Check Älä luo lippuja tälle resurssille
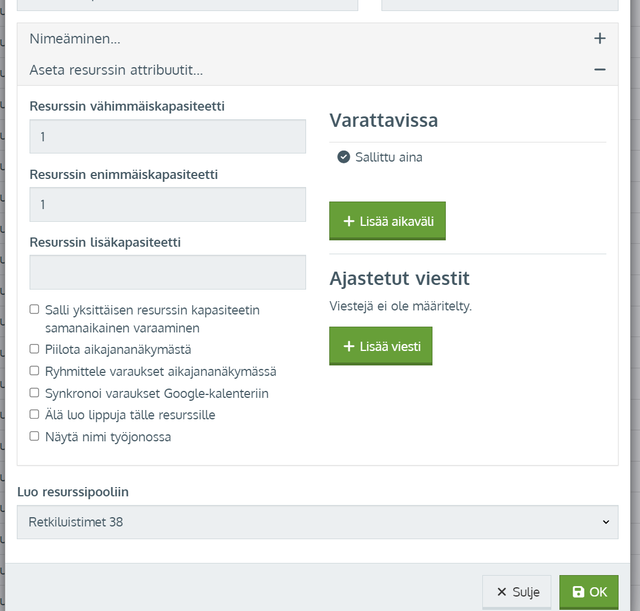The height and width of the screenshot is (611, 640). [35, 415]
